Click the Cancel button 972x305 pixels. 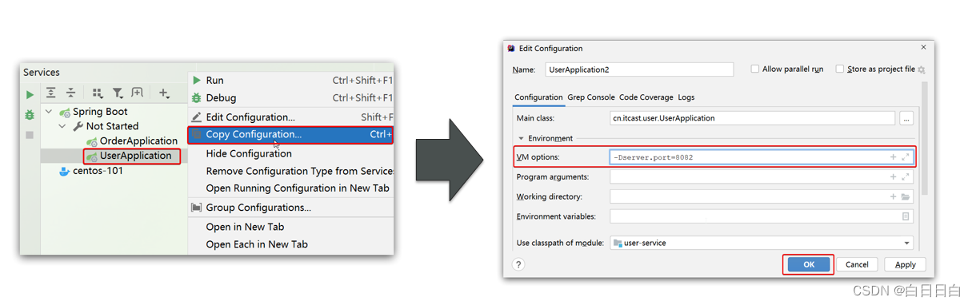click(x=857, y=264)
